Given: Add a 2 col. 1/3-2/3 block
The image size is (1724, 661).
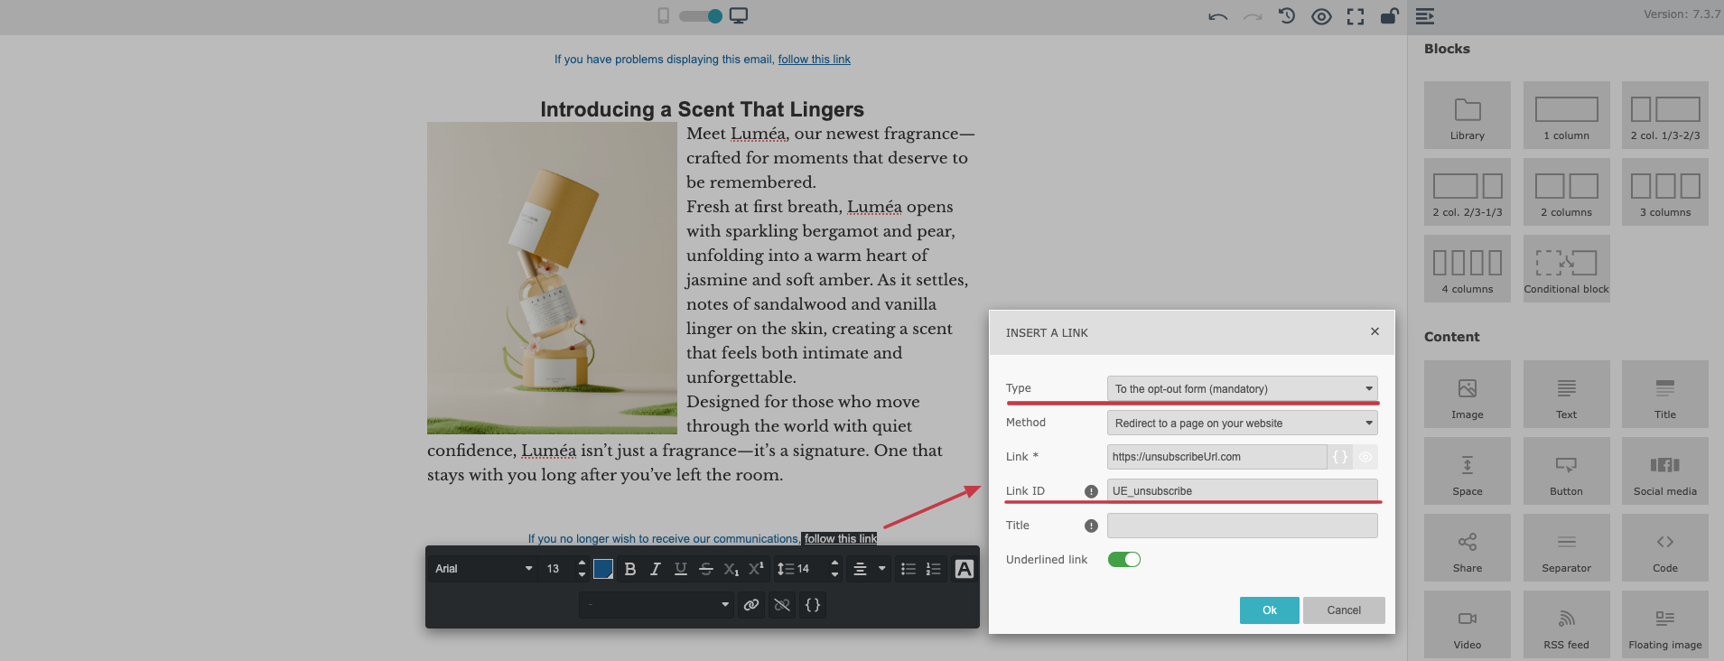Looking at the screenshot, I should click(x=1665, y=115).
